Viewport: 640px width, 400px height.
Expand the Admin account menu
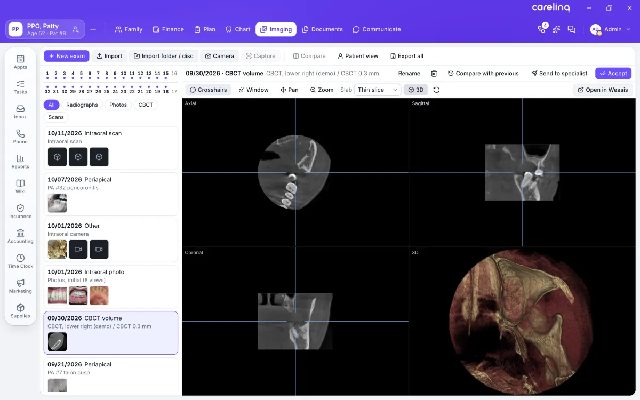[x=611, y=29]
